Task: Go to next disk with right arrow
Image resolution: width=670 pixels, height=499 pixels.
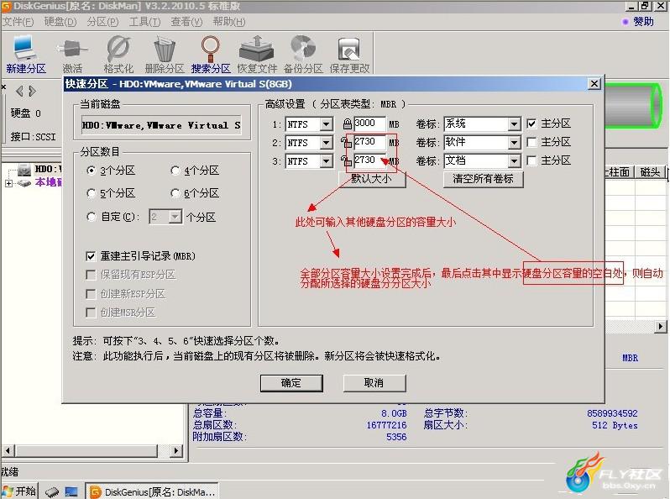Action: tap(33, 91)
